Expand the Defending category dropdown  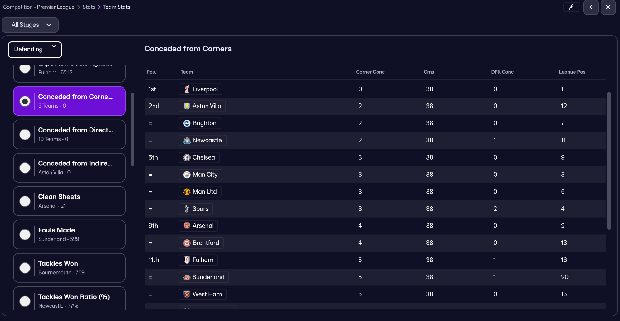pyautogui.click(x=35, y=50)
